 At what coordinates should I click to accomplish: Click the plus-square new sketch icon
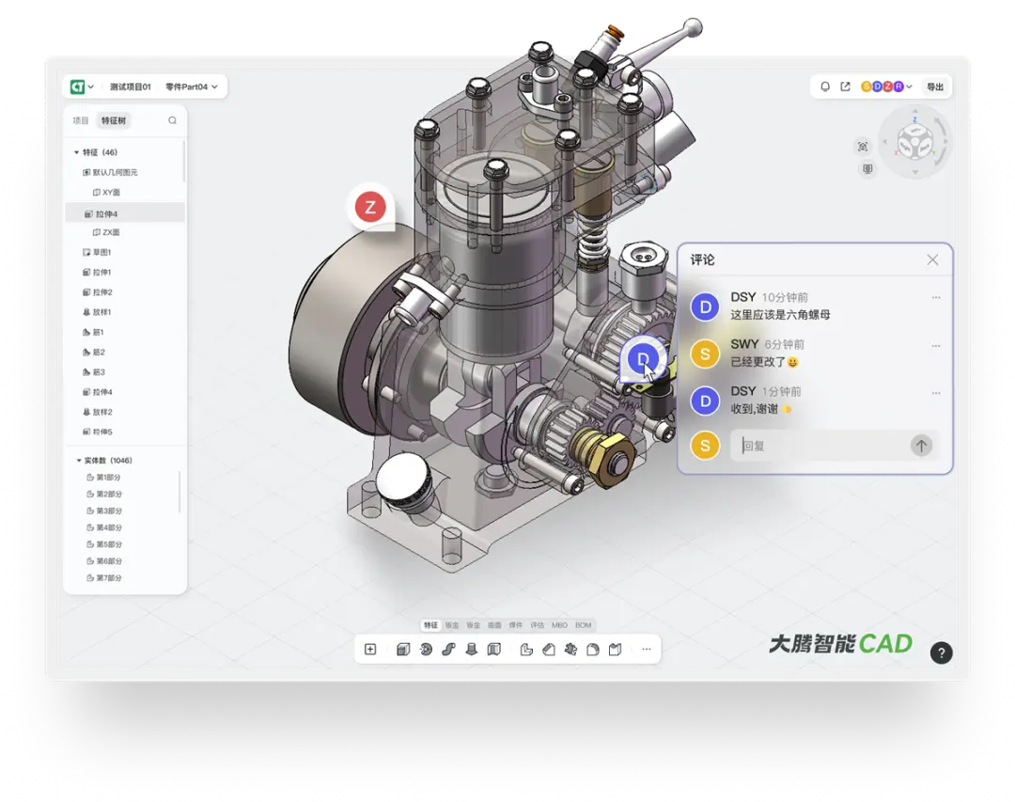tap(370, 649)
